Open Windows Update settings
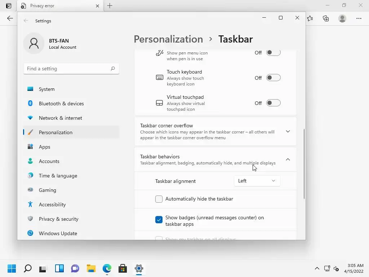Image resolution: width=369 pixels, height=277 pixels. pyautogui.click(x=71, y=233)
